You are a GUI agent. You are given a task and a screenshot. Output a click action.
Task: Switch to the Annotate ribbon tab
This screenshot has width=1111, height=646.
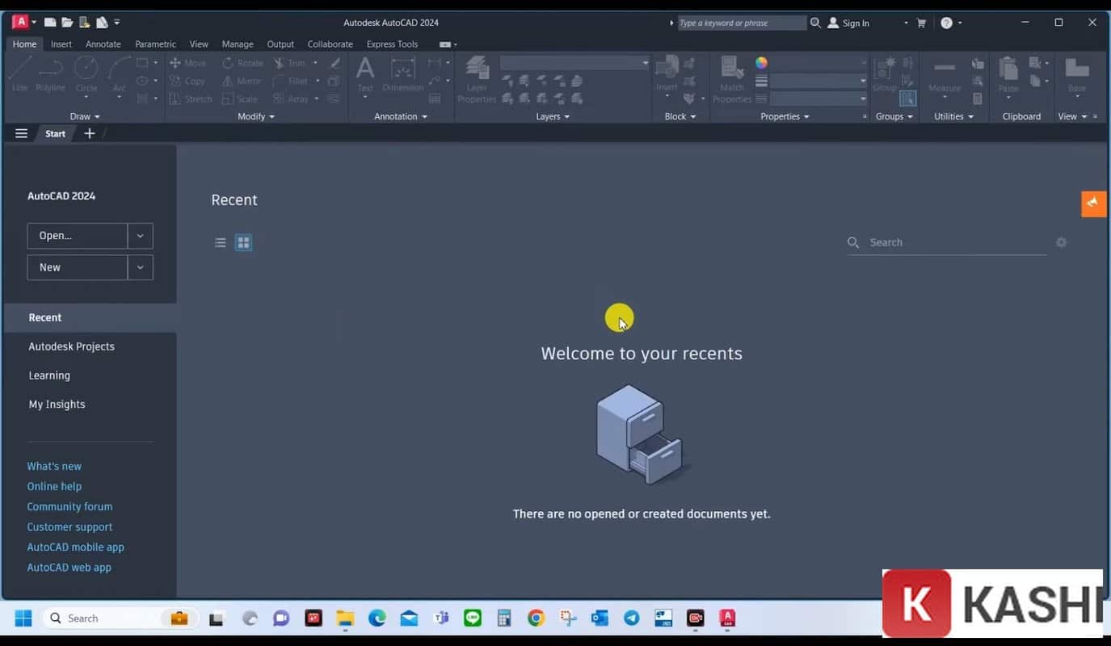(103, 44)
